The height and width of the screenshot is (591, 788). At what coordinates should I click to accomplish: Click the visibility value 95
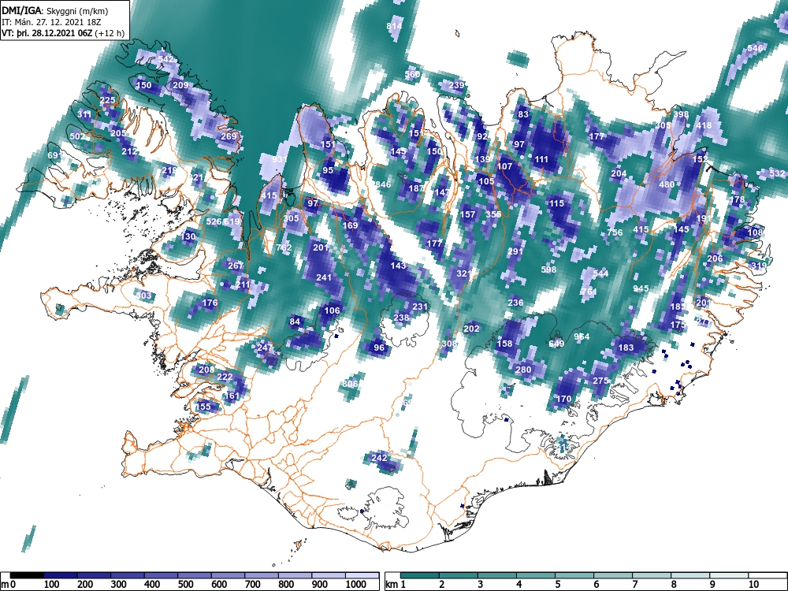[328, 170]
